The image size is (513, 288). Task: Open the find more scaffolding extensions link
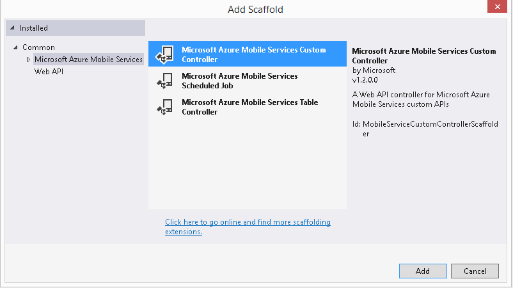[x=248, y=227]
